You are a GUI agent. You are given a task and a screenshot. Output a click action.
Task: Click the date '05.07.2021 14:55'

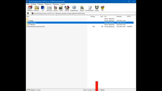[121, 25]
